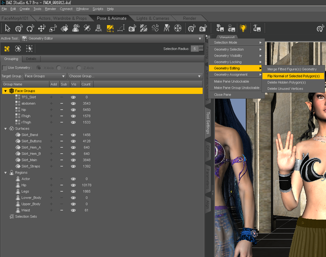
Task: Select the Universal tool in toolbar
Action: click(x=18, y=28)
